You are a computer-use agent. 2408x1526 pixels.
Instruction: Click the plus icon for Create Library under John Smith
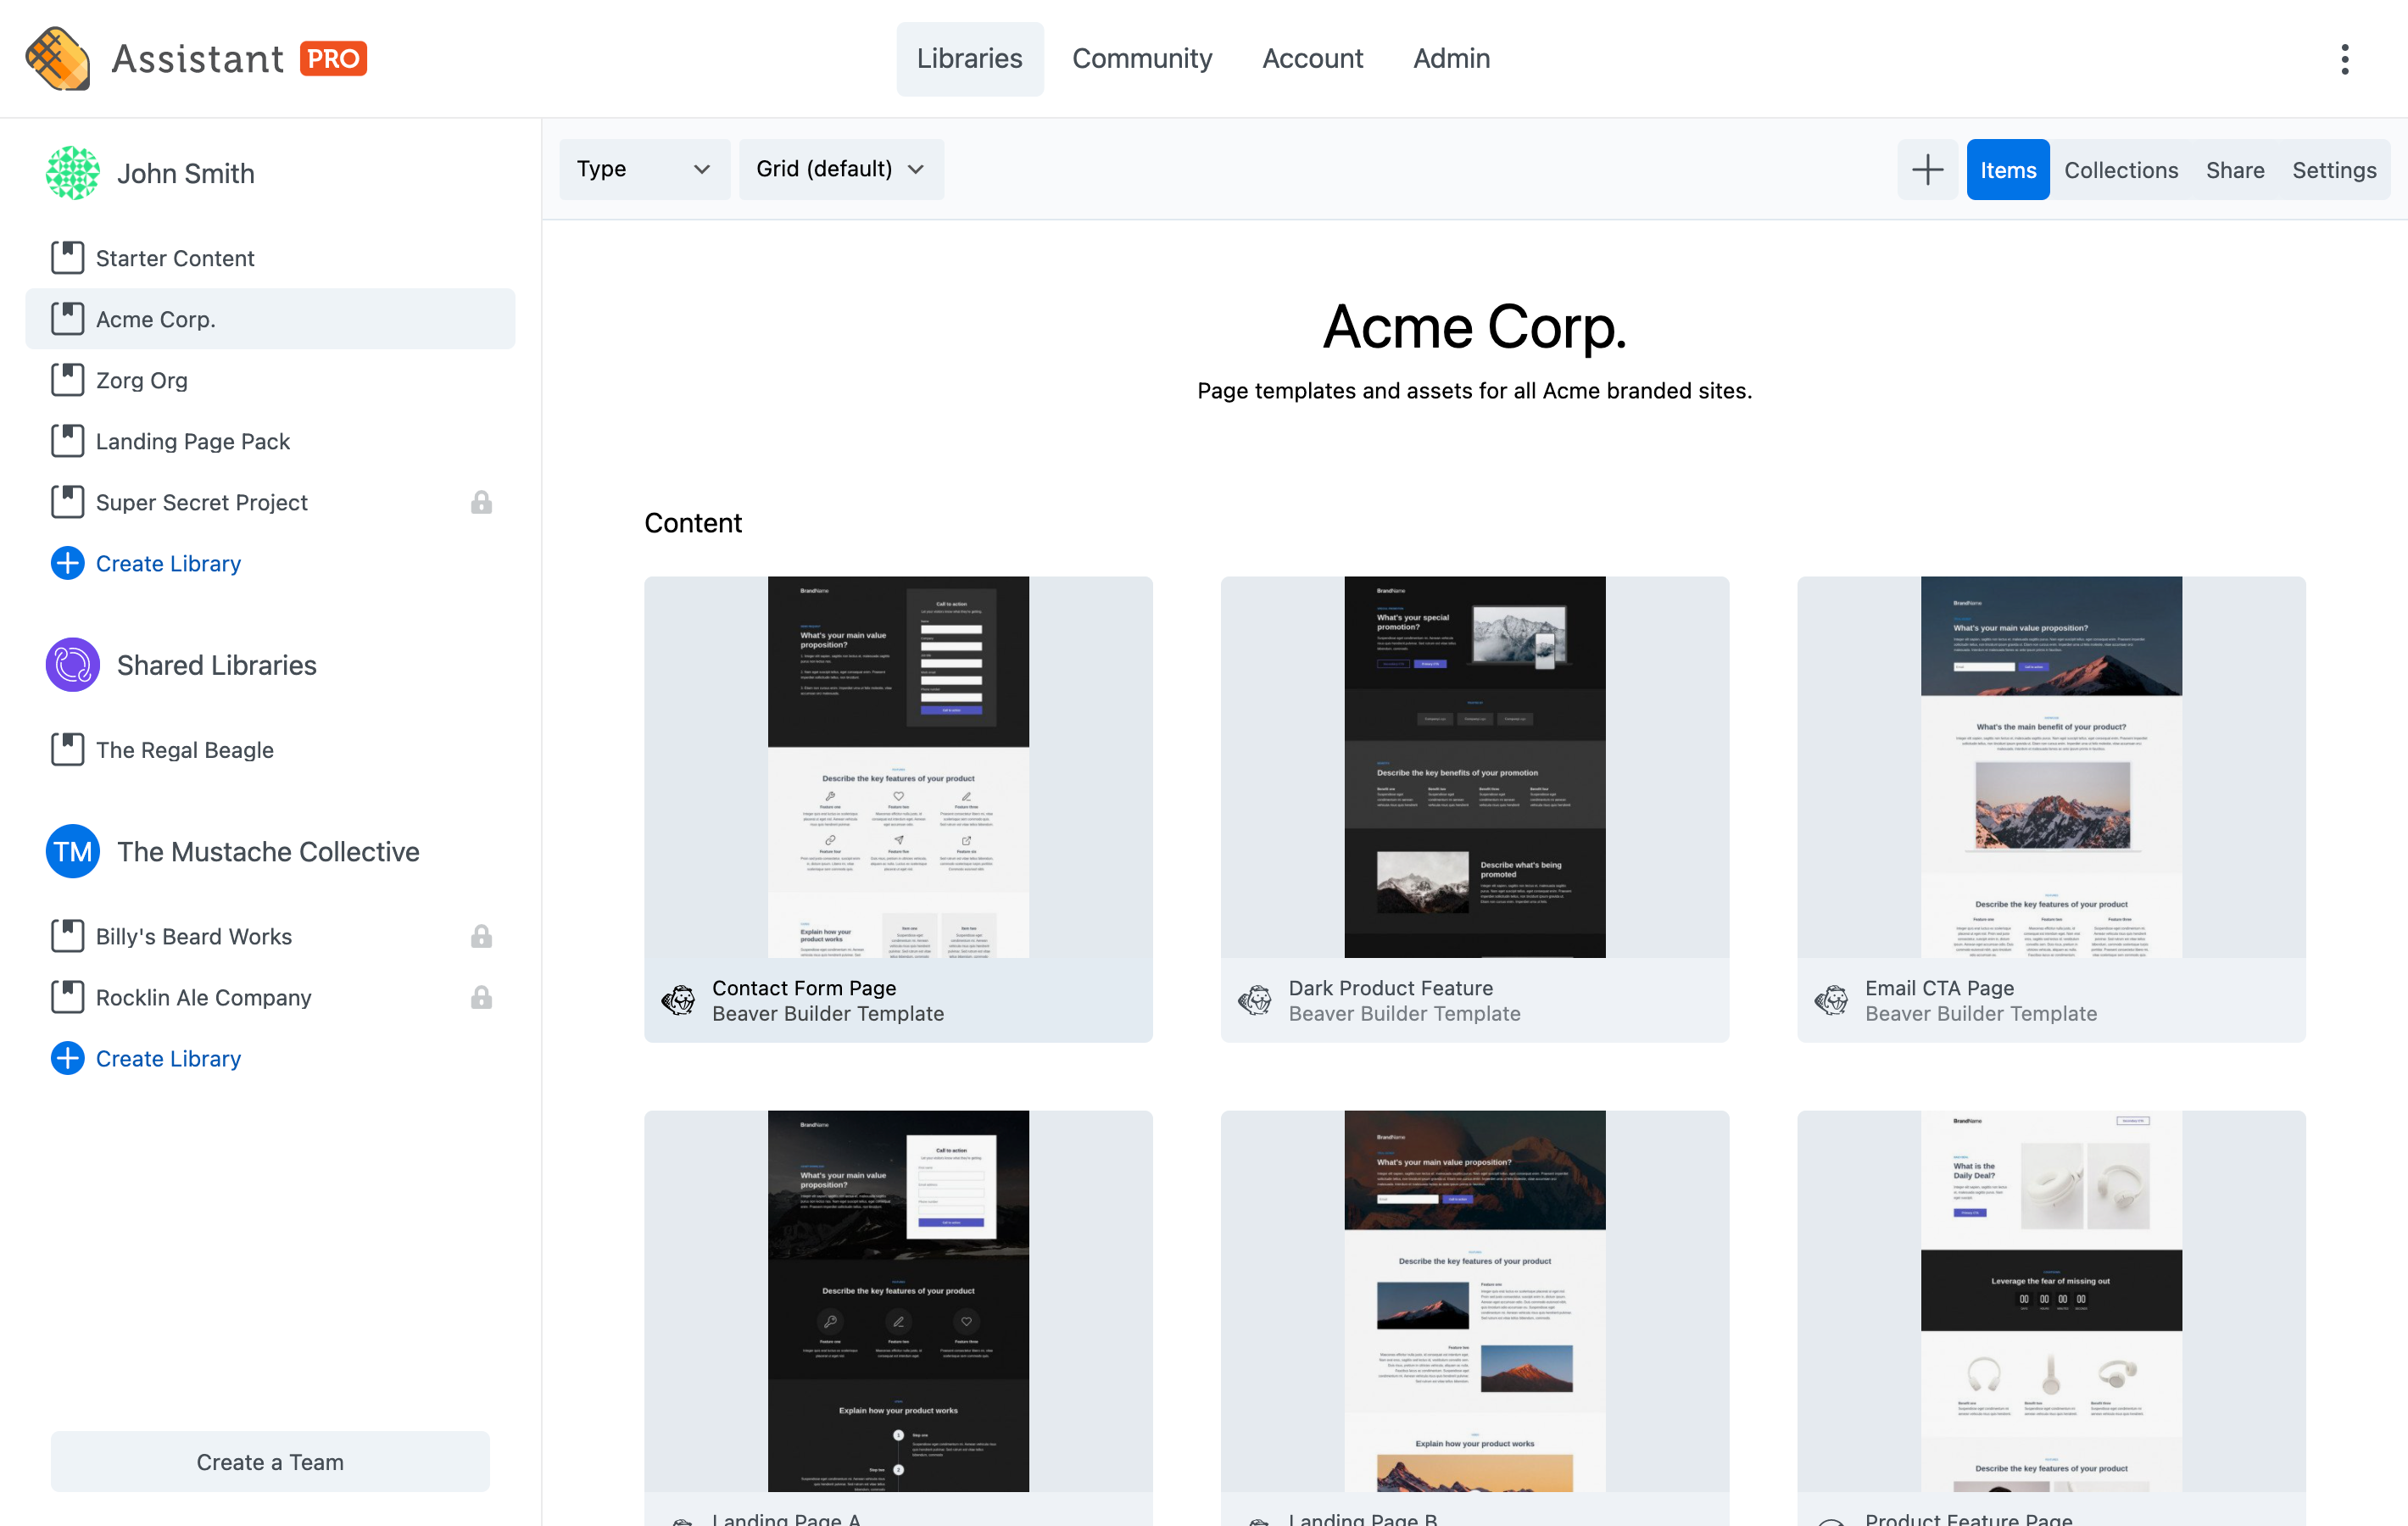click(67, 563)
